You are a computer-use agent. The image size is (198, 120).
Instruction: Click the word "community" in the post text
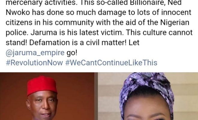[74, 22]
